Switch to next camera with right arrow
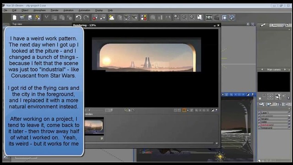 (x=285, y=69)
